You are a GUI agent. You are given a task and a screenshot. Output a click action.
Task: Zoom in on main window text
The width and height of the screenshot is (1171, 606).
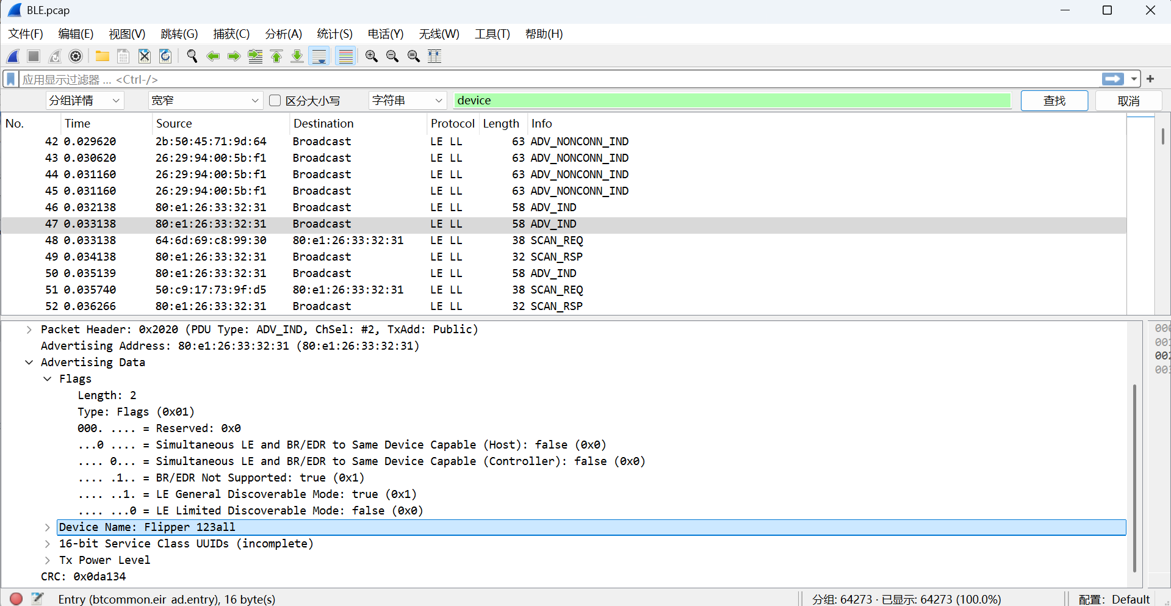[371, 56]
